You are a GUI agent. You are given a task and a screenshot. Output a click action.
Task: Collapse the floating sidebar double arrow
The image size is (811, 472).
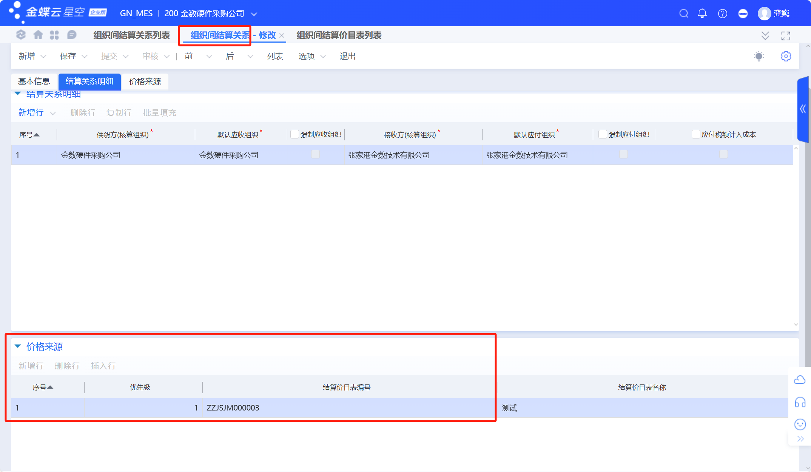click(x=800, y=439)
